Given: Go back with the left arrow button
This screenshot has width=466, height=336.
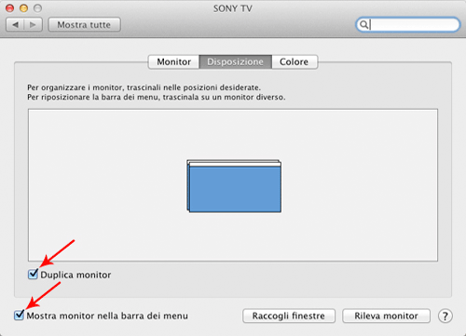Looking at the screenshot, I should point(15,24).
